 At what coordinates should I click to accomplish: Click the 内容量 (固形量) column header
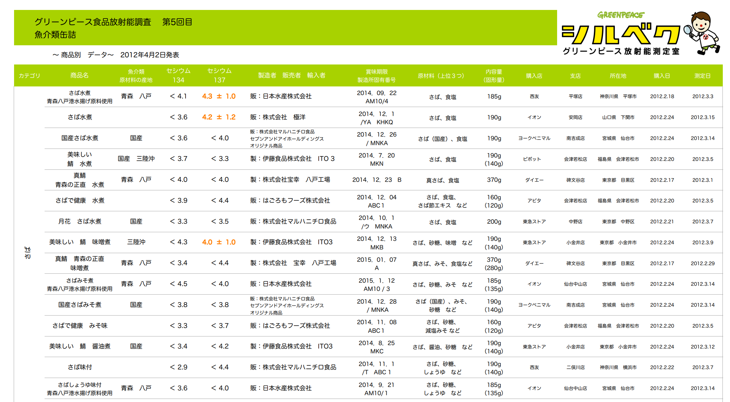pos(494,75)
